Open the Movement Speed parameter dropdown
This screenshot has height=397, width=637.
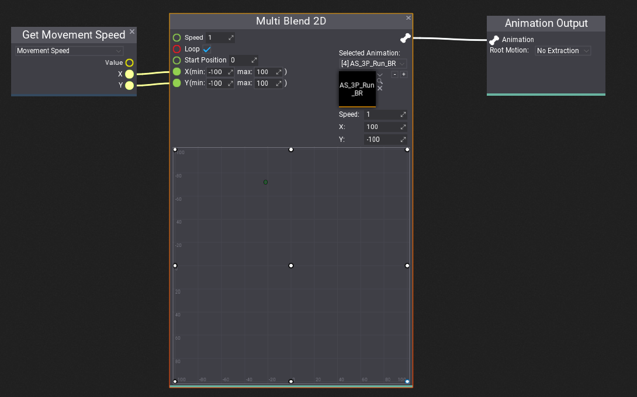(69, 51)
